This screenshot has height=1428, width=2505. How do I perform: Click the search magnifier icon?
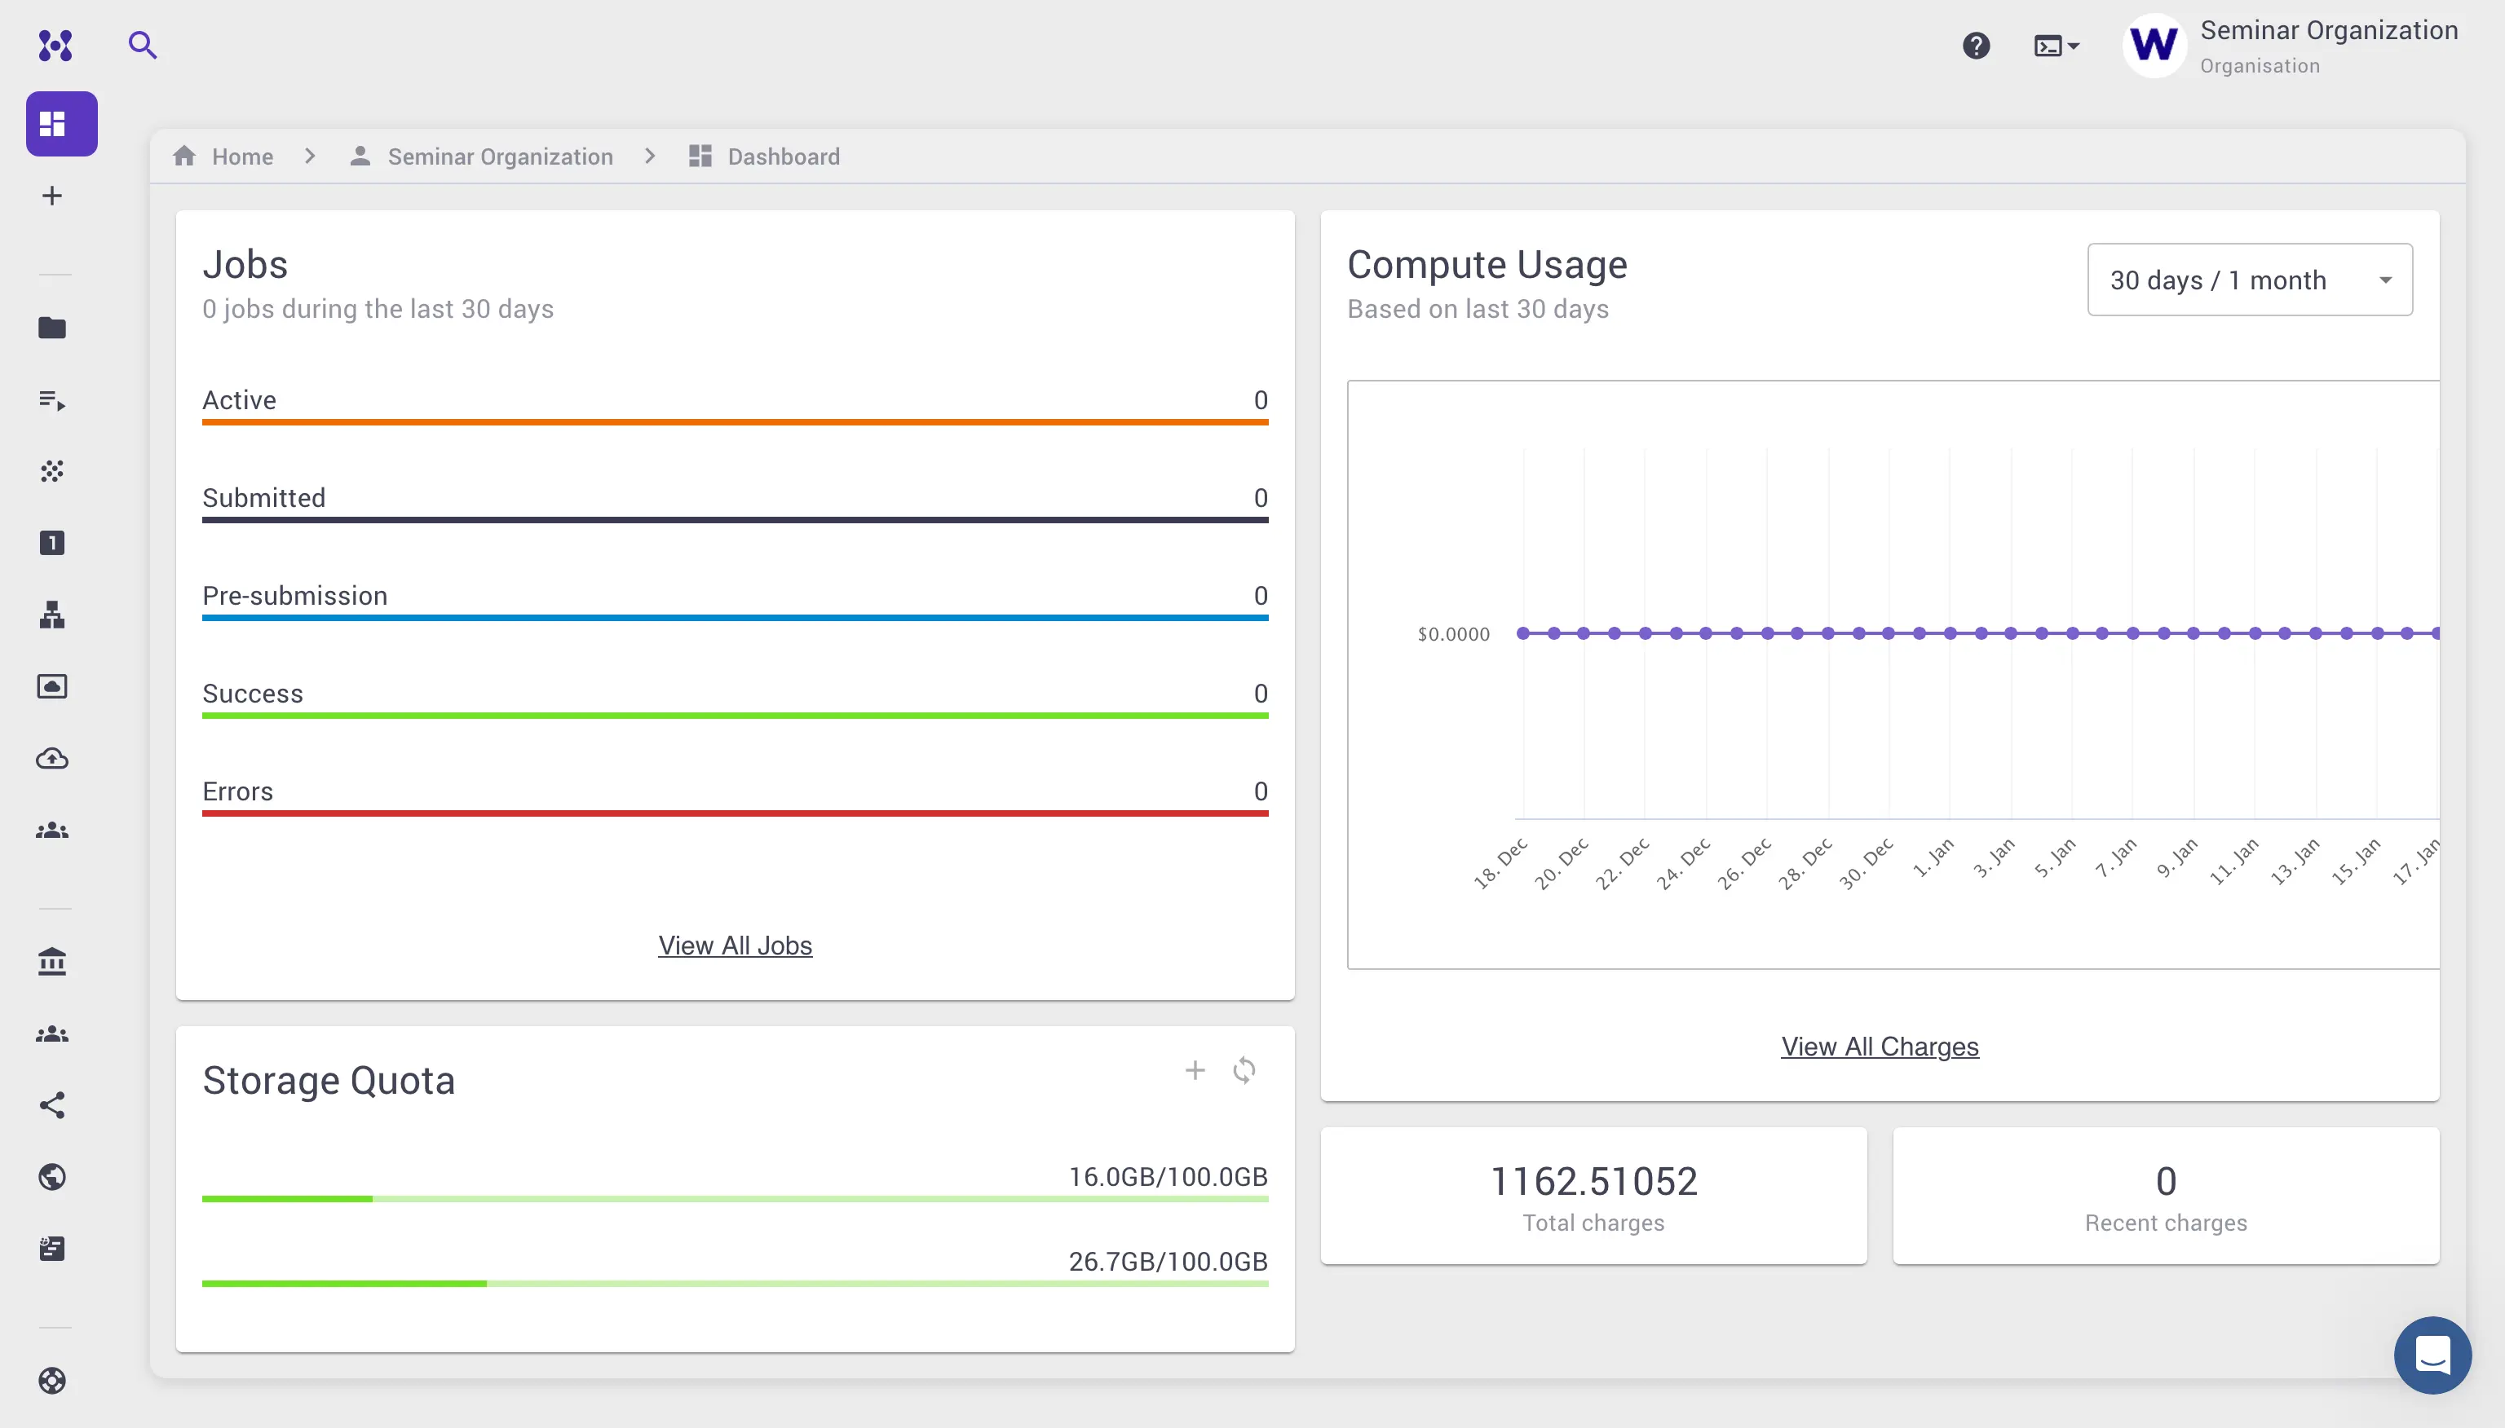pos(142,45)
